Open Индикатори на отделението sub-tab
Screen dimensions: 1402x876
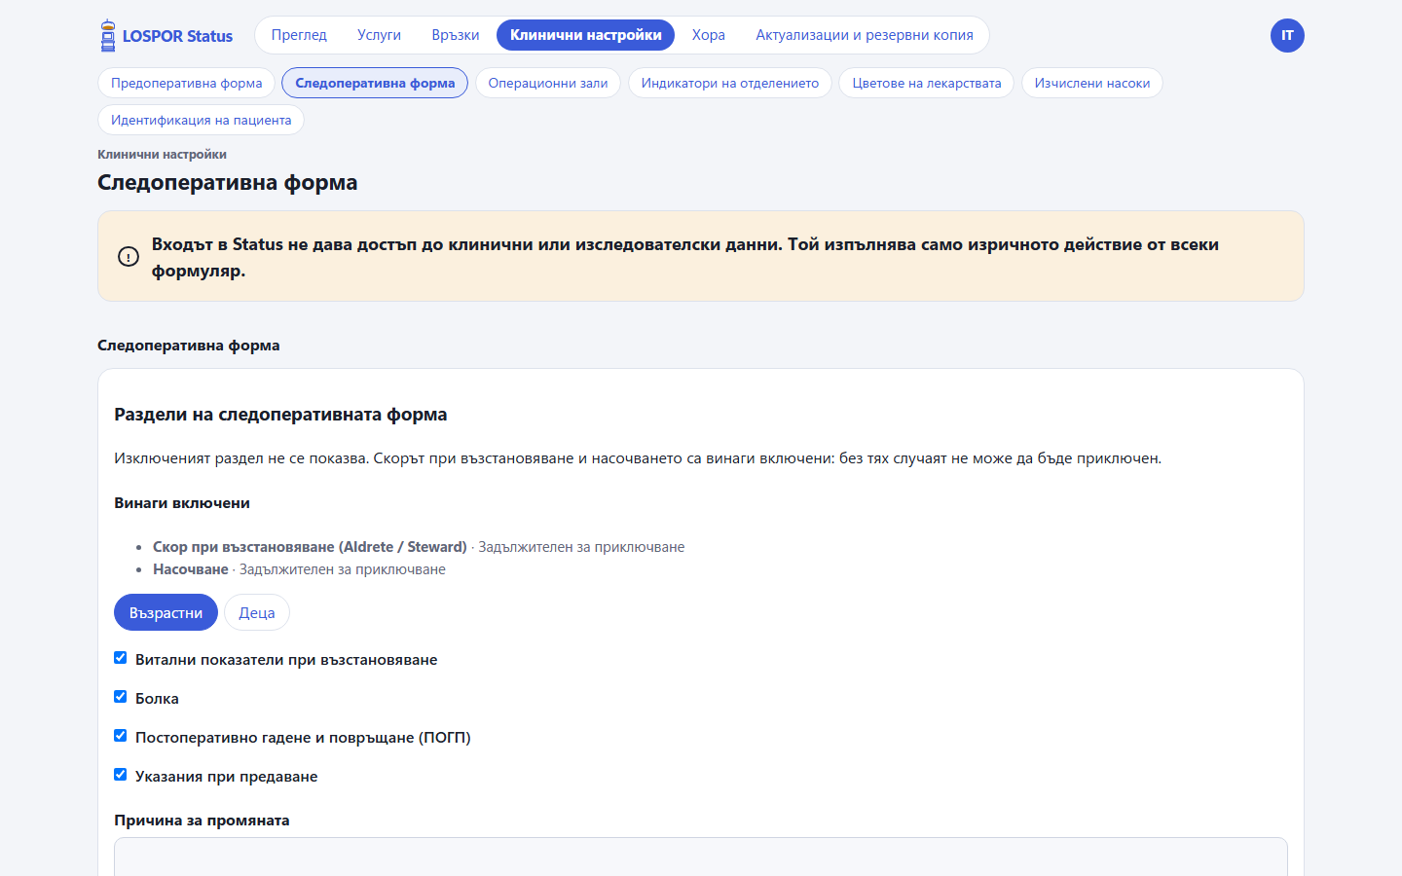[x=730, y=83]
